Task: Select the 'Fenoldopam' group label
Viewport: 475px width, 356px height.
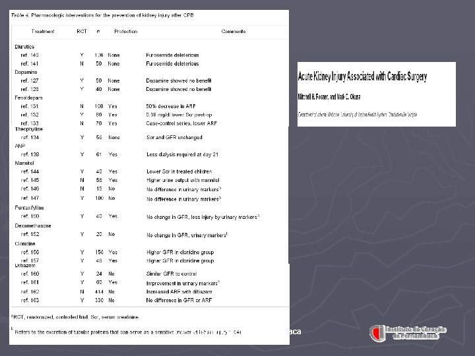Action: click(28, 98)
